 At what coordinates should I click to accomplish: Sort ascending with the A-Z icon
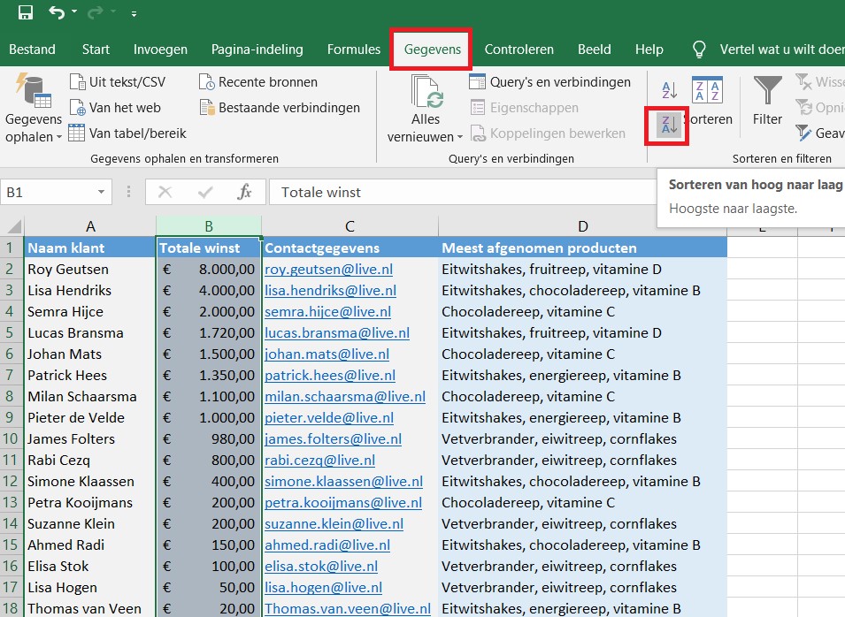(x=666, y=89)
